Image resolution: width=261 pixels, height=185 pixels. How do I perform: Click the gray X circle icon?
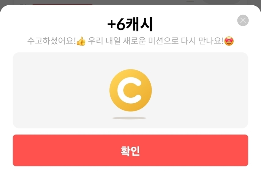[243, 20]
